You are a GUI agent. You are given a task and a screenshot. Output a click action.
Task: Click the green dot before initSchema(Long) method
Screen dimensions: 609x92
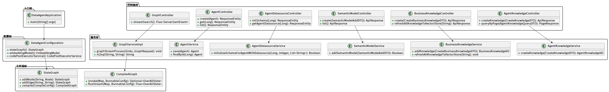tap(250, 21)
